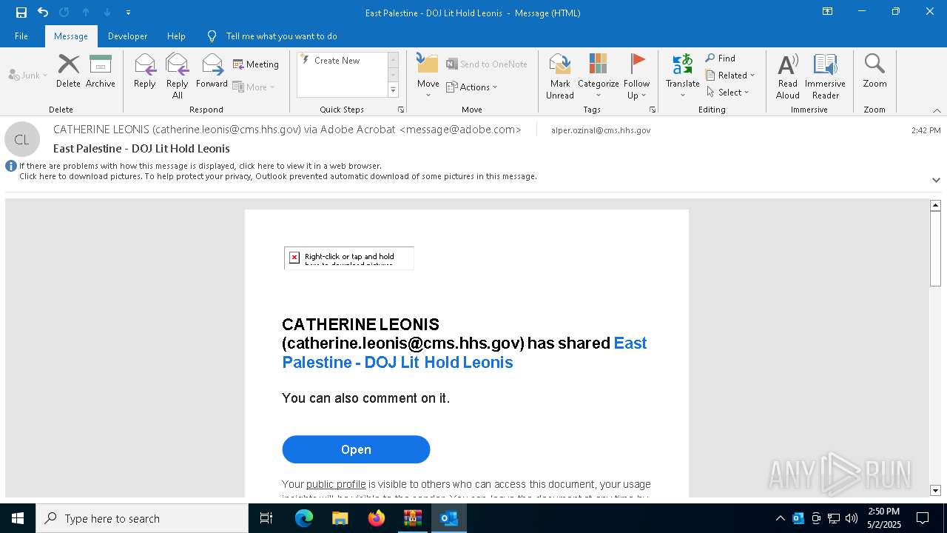This screenshot has width=947, height=533.
Task: Reply with a Meeting
Action: coord(256,64)
